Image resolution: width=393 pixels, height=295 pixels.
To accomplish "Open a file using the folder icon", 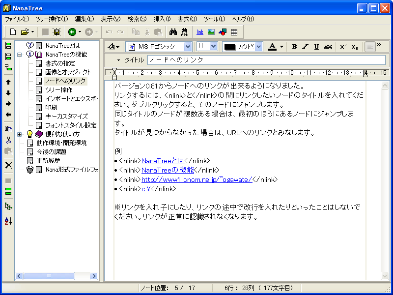I will pos(25,32).
